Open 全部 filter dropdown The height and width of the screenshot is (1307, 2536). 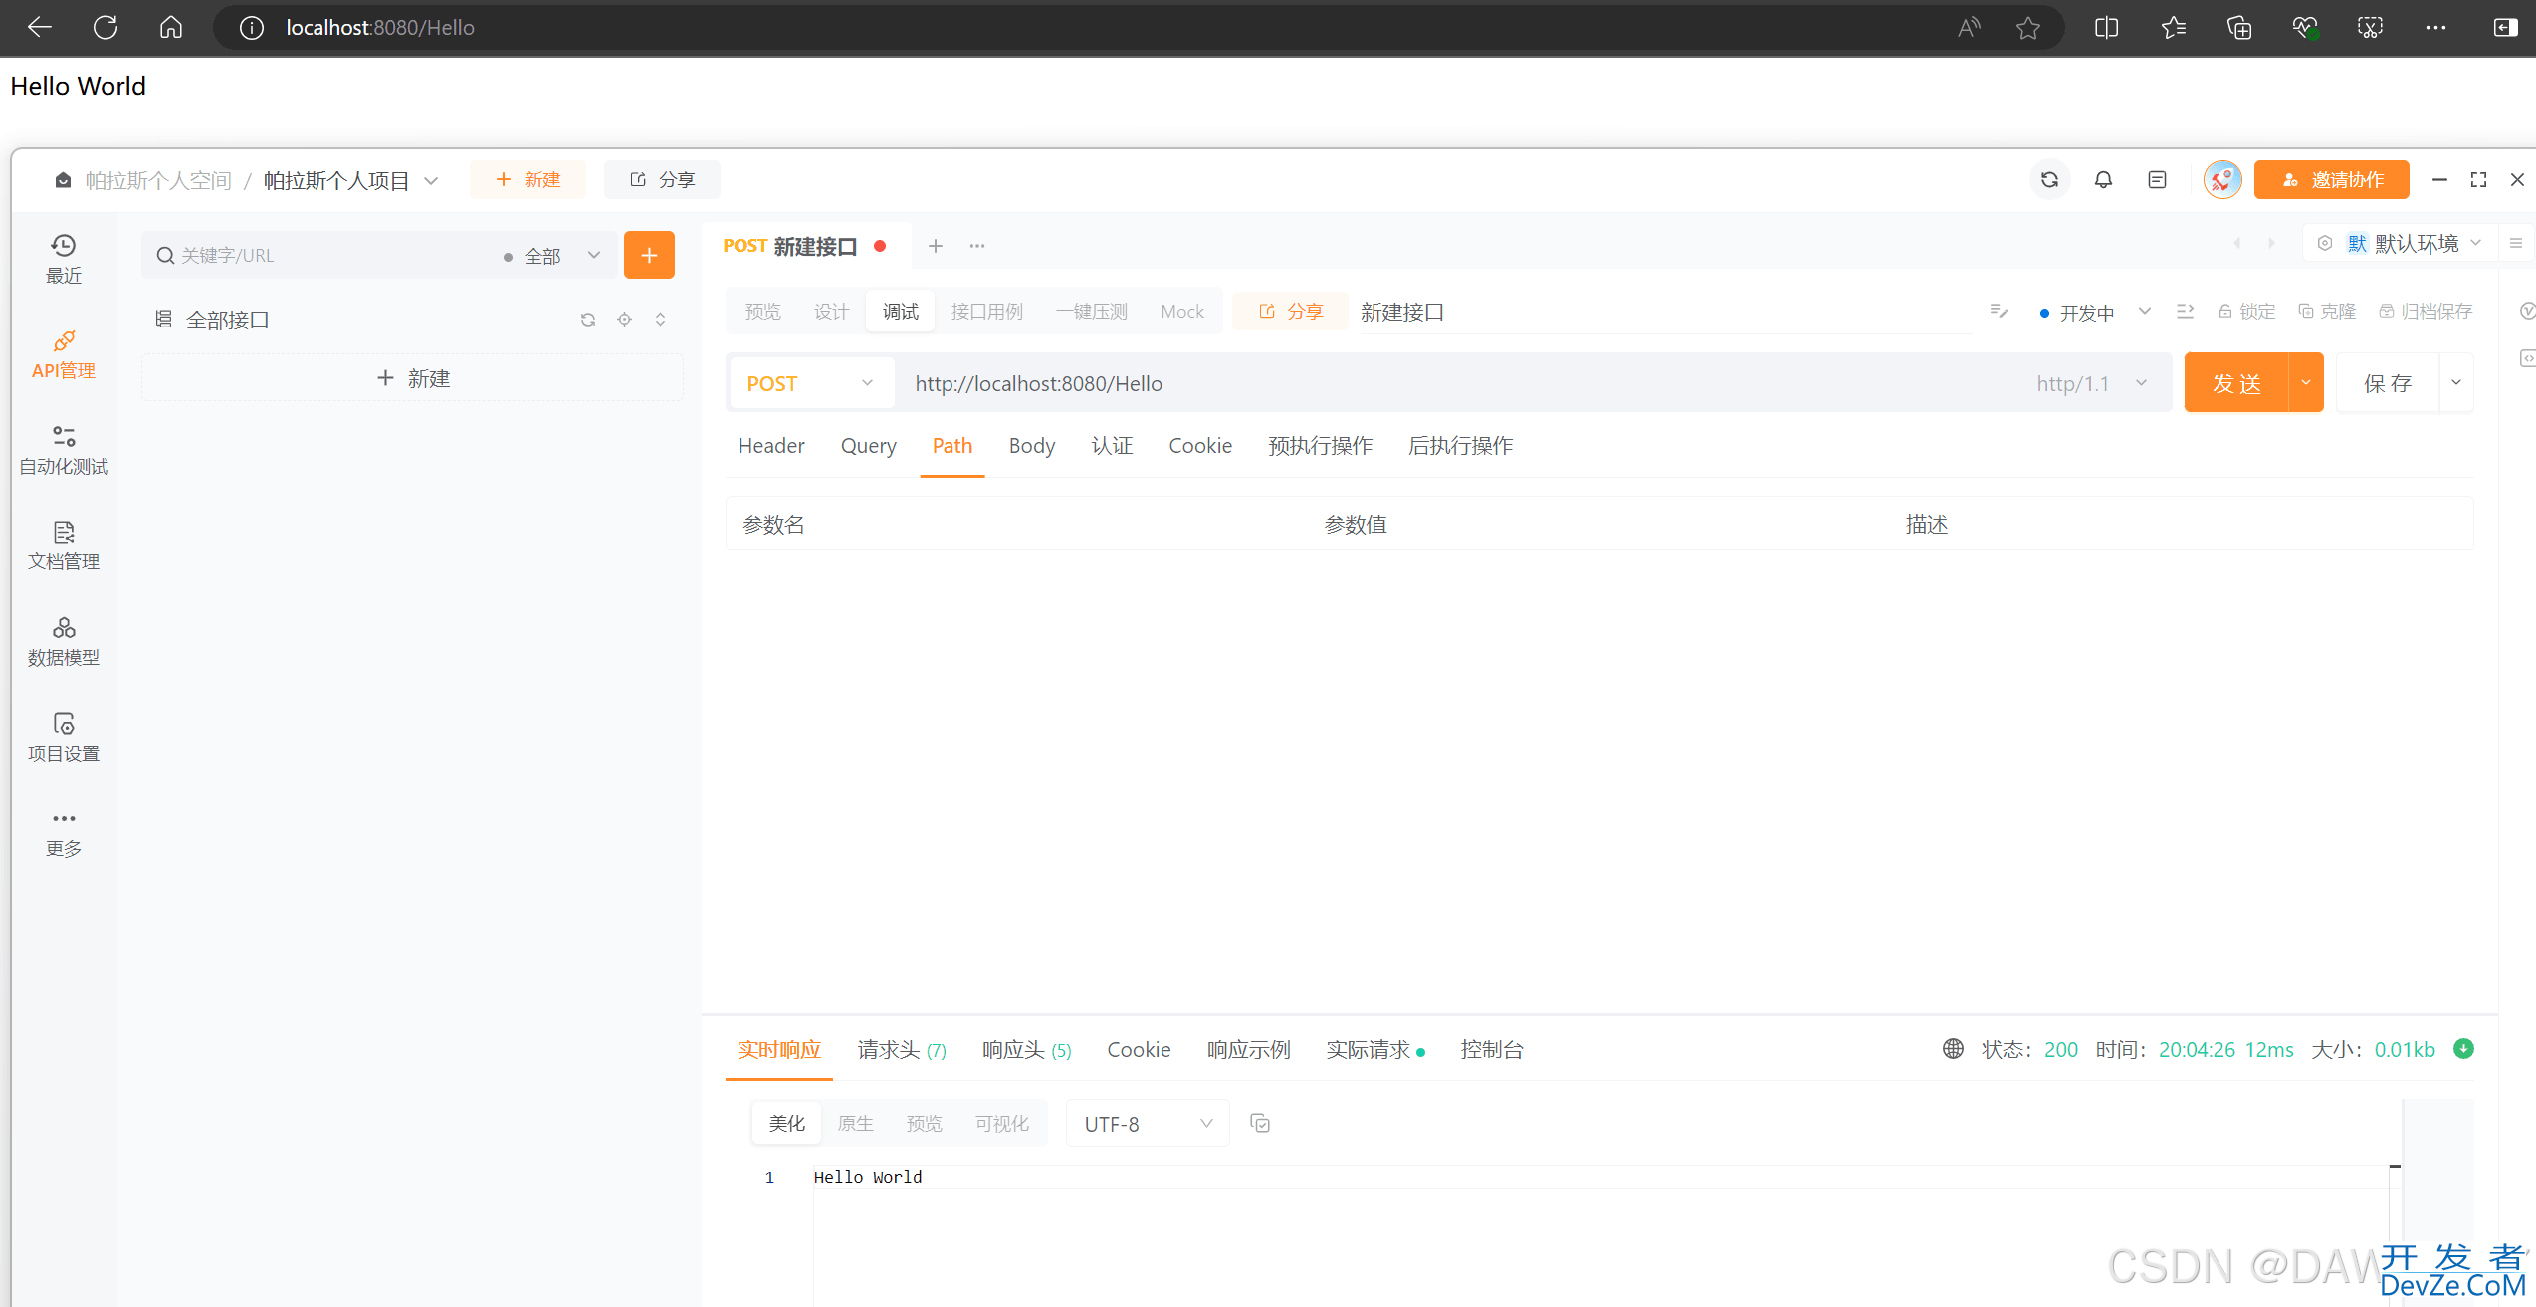point(553,256)
